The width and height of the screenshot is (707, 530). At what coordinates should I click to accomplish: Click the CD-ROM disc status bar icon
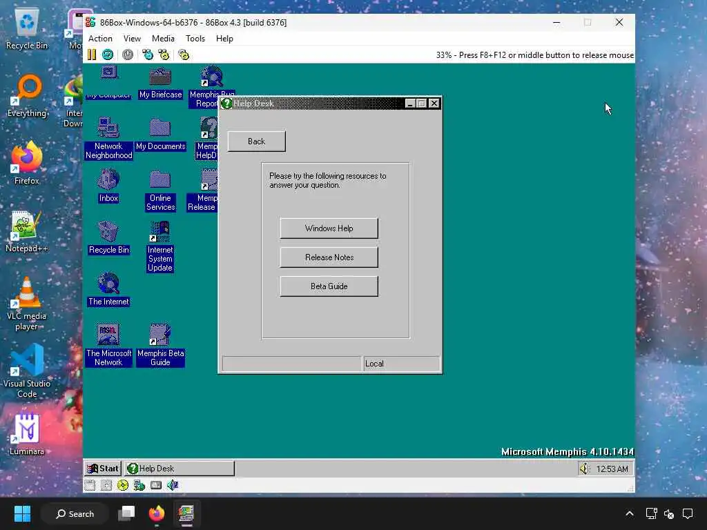123,485
